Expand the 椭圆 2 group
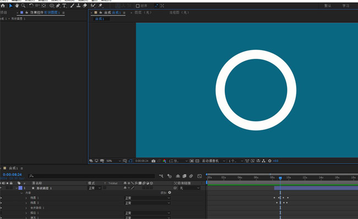This screenshot has height=219, width=358. coord(26,203)
